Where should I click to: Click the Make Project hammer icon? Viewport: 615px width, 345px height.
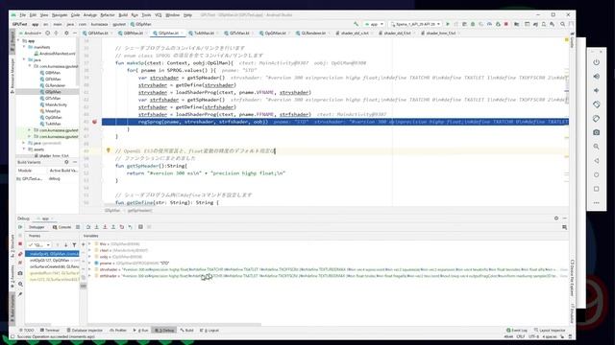click(356, 24)
